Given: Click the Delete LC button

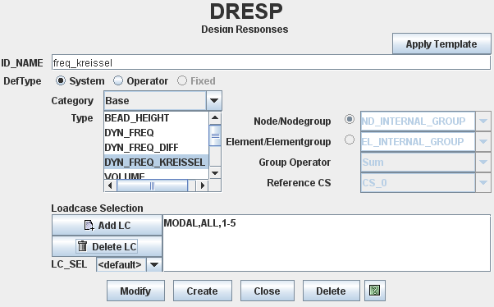Looking at the screenshot, I should [x=107, y=246].
